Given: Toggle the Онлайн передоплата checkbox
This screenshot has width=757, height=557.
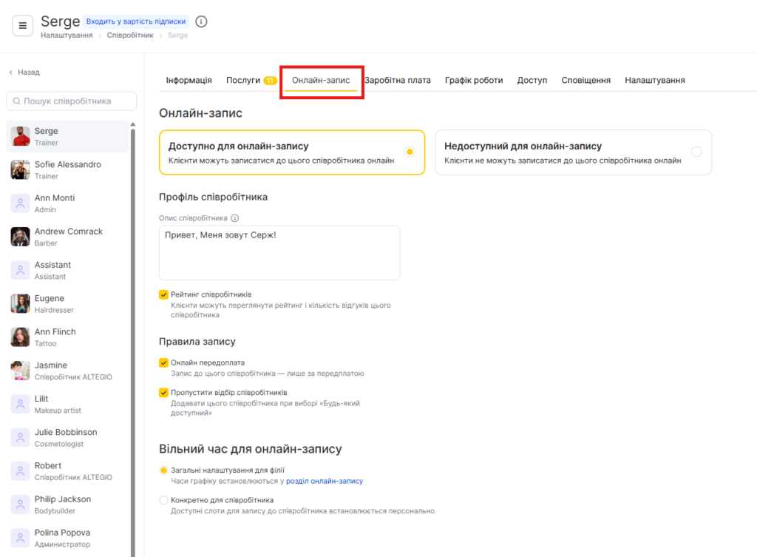Looking at the screenshot, I should [x=164, y=363].
